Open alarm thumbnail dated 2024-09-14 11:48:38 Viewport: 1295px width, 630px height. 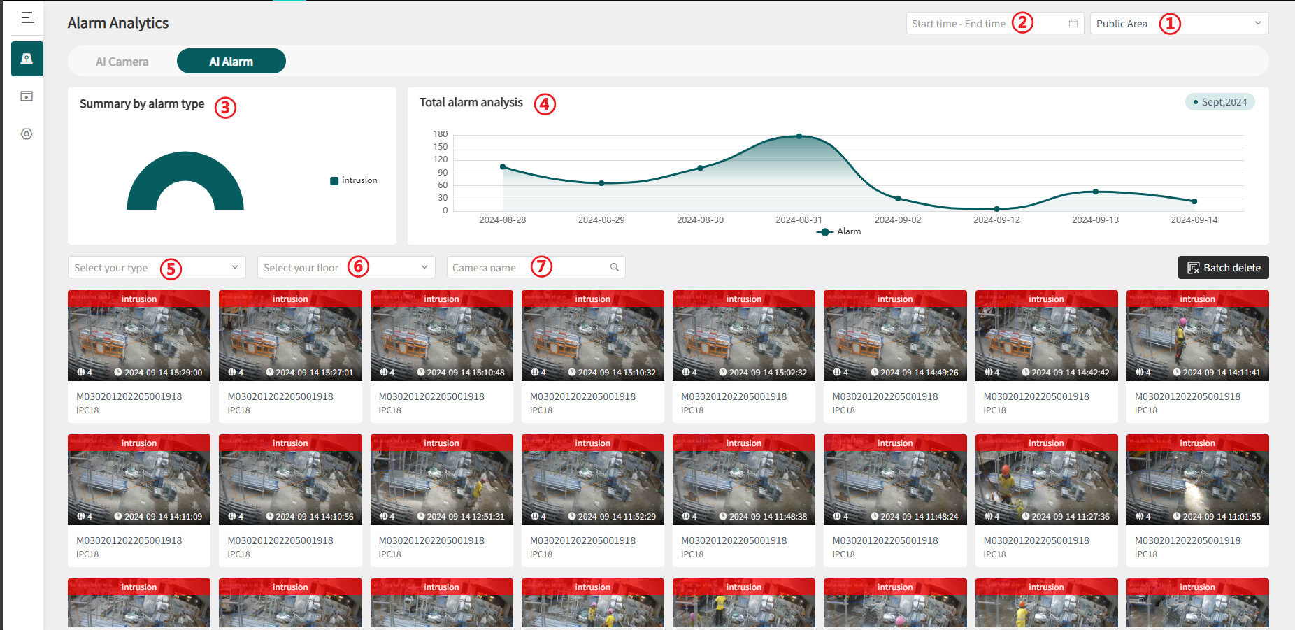tap(744, 480)
